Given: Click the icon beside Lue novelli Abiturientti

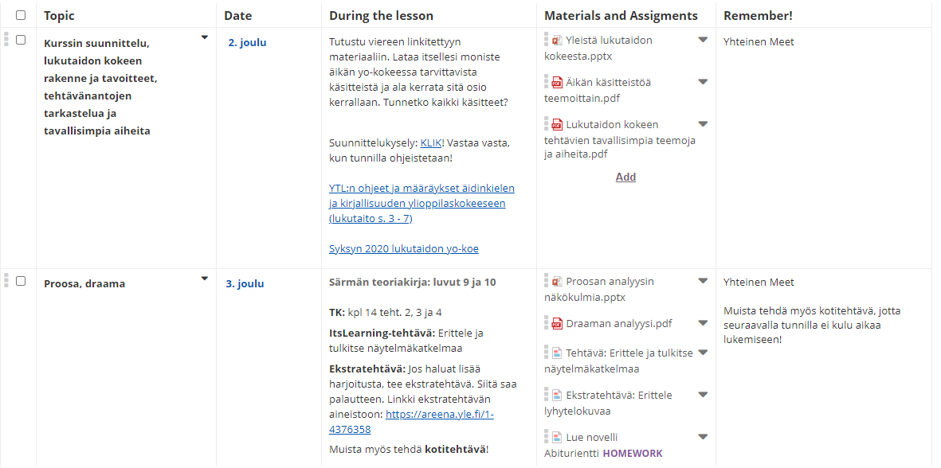Looking at the screenshot, I should click(557, 437).
